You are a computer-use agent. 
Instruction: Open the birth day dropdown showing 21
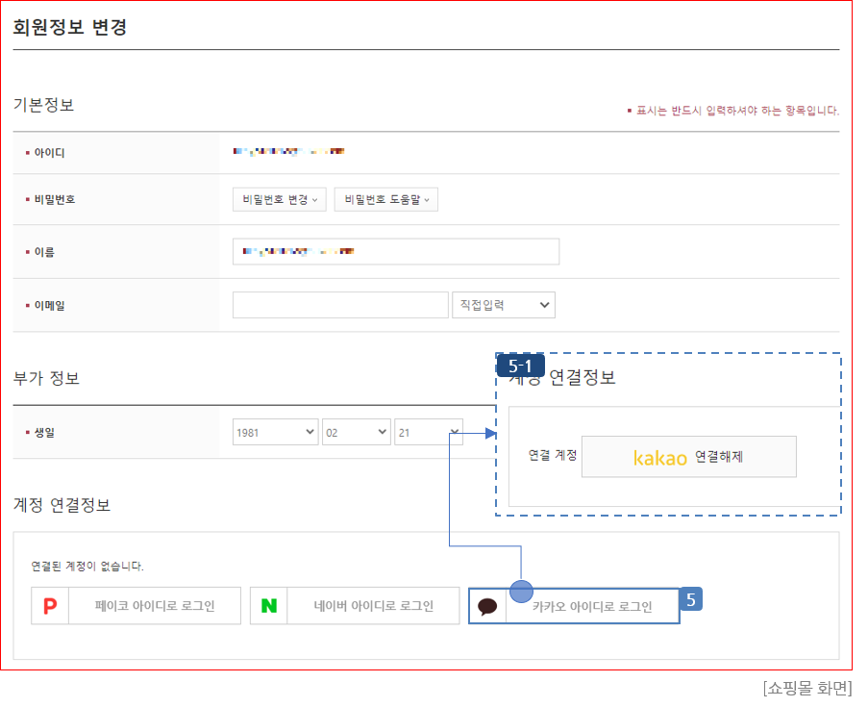428,433
